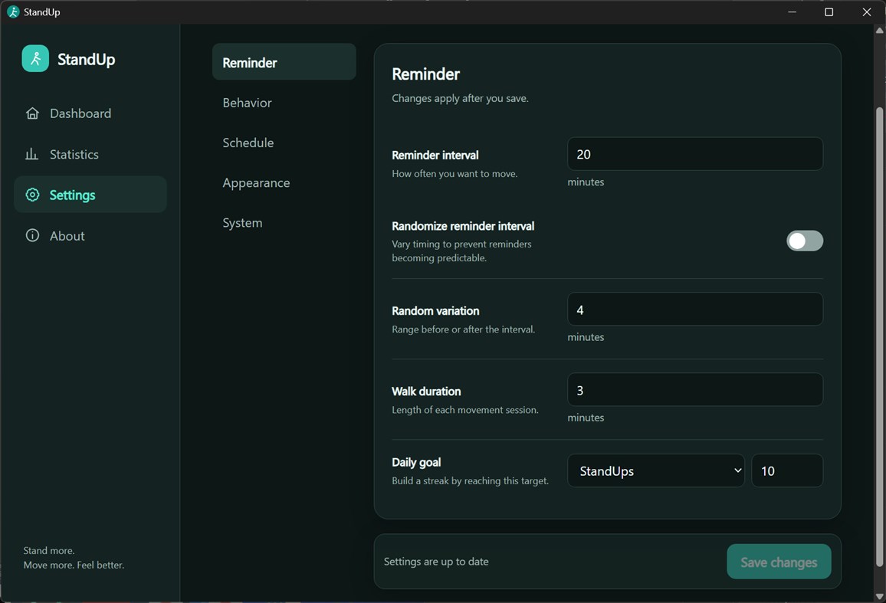Click the Dashboard home icon

pos(32,113)
